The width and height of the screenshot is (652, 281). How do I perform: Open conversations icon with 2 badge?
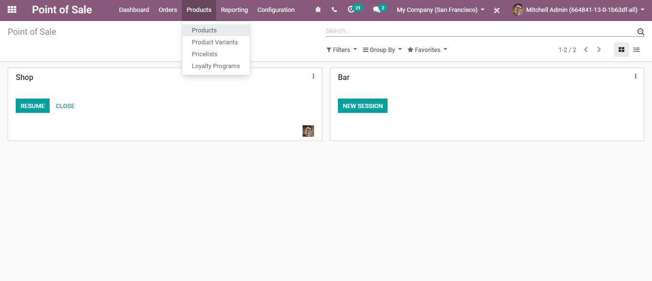pos(380,9)
